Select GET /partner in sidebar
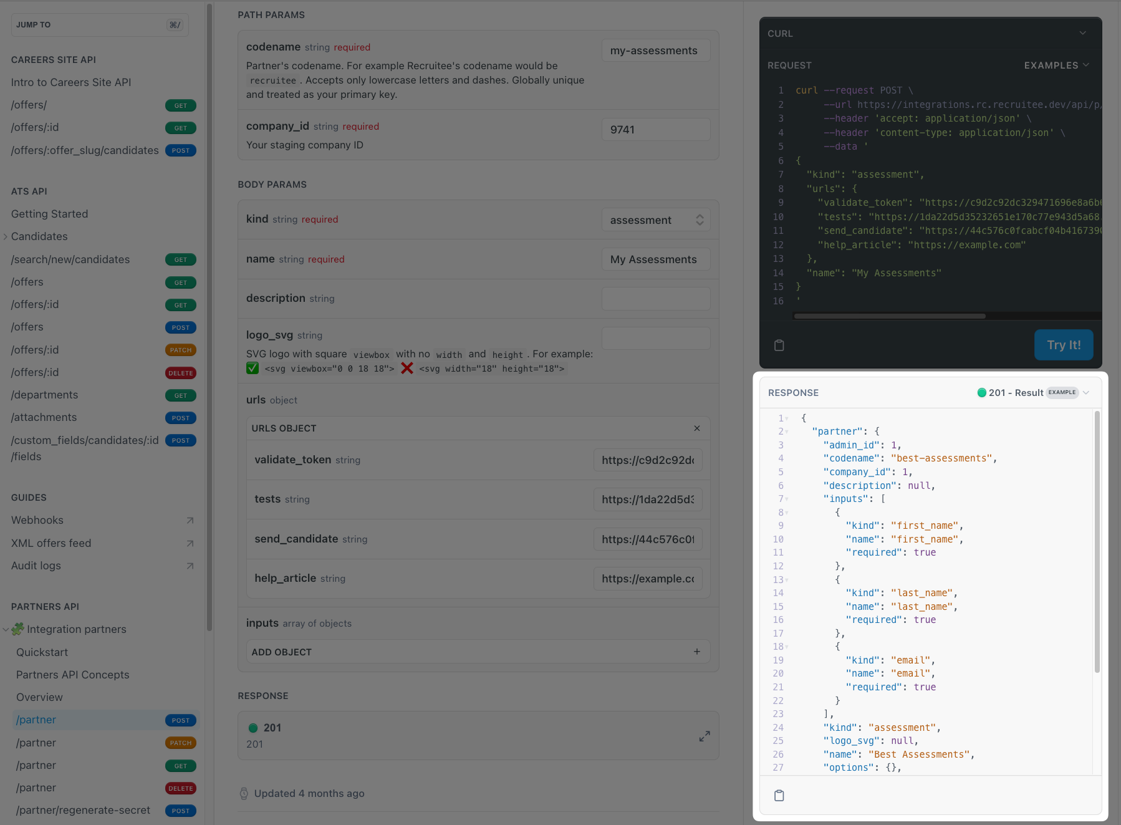The height and width of the screenshot is (825, 1121). (x=105, y=765)
